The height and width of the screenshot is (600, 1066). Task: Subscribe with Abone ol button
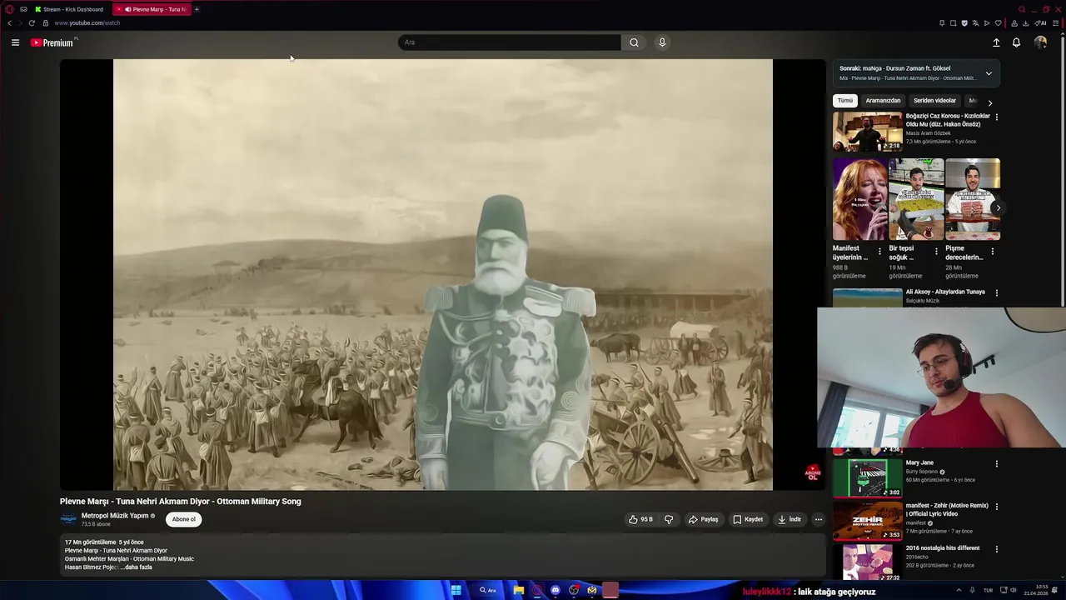click(x=183, y=519)
